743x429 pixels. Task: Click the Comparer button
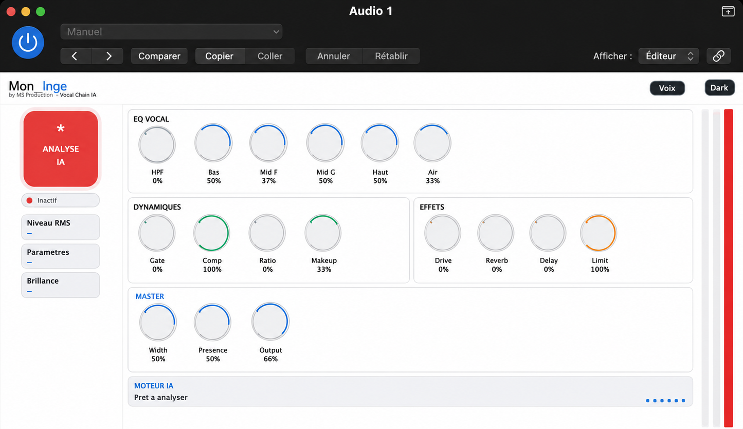coord(159,56)
